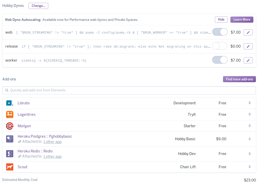
Task: Click the $7.00 price of the worker dyno
Action: [x=236, y=60]
